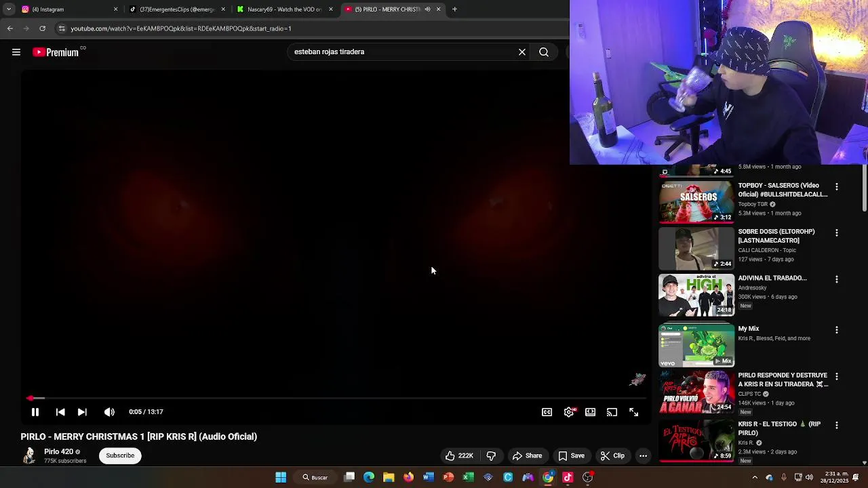
Task: Clear the search box with the X
Action: (522, 52)
